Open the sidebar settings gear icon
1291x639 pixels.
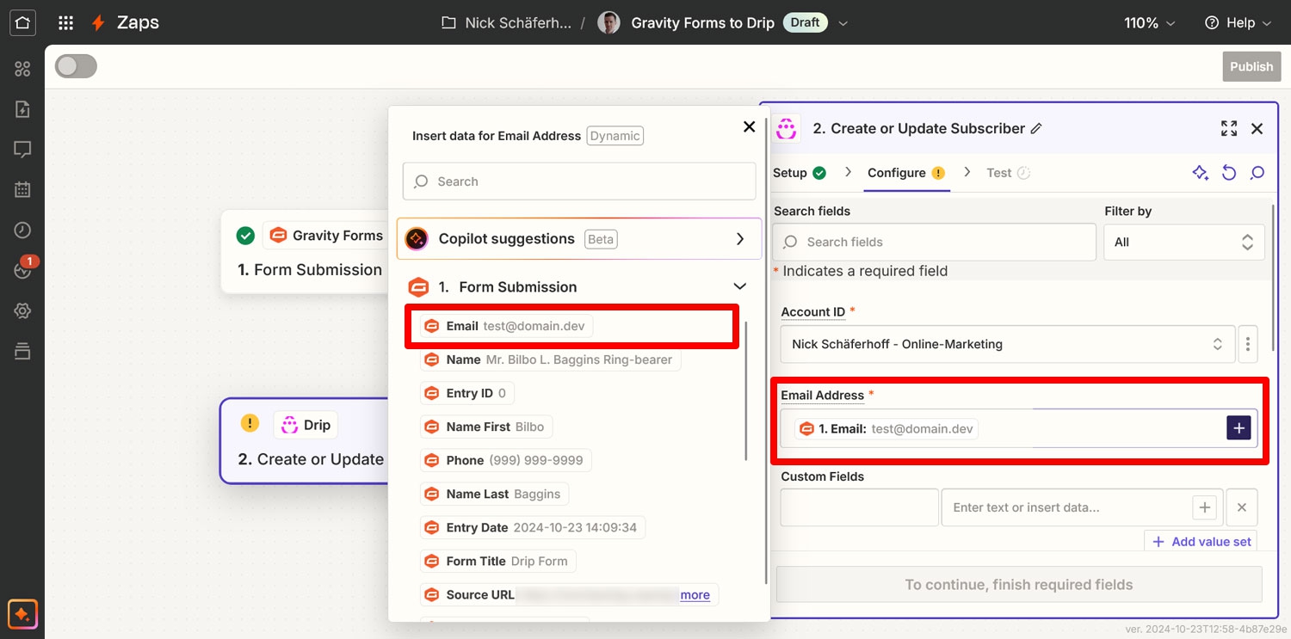click(22, 310)
